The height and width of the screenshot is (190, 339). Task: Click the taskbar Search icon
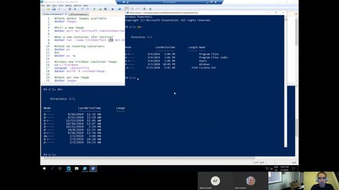(52, 168)
